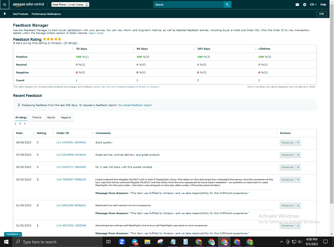Open order 113-4823302-1853048

(71, 226)
